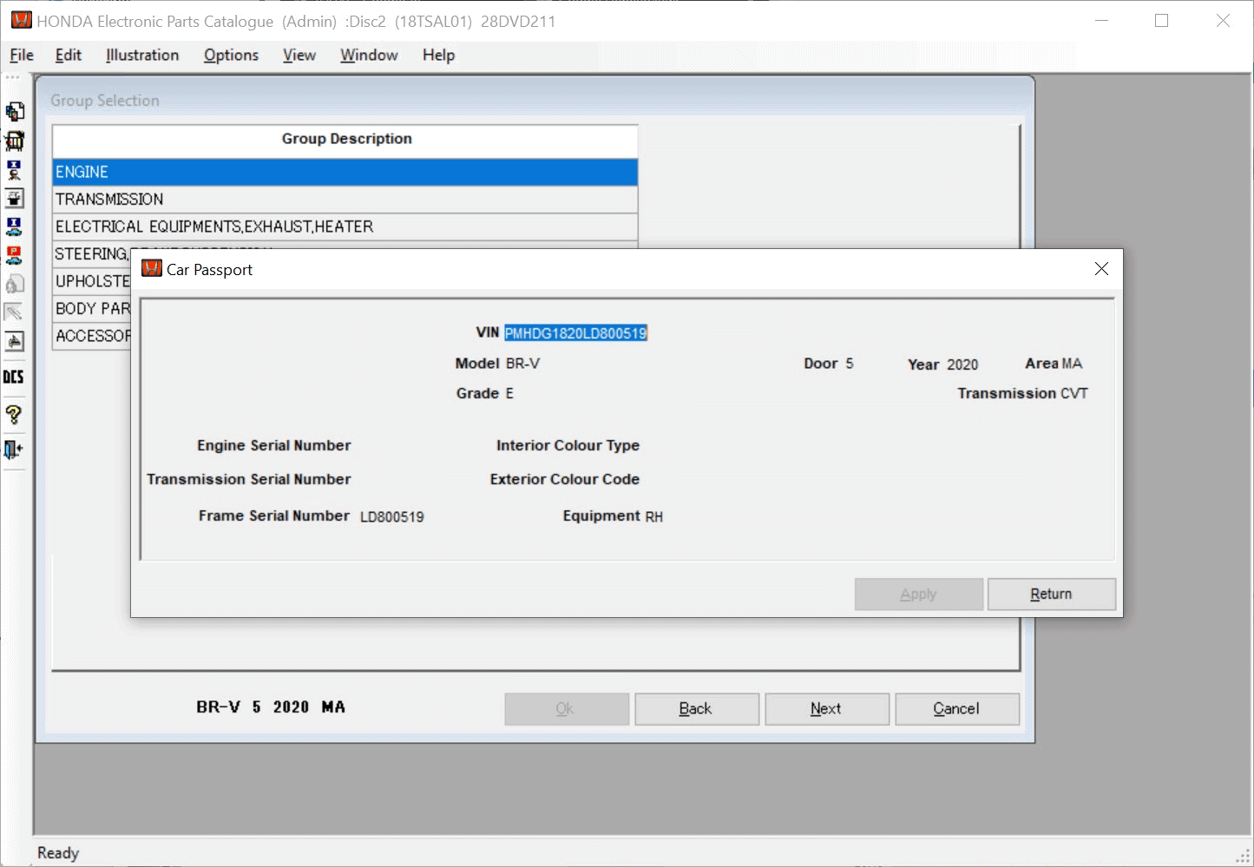
Task: Click the Cancel button in Group Selection
Action: click(957, 709)
